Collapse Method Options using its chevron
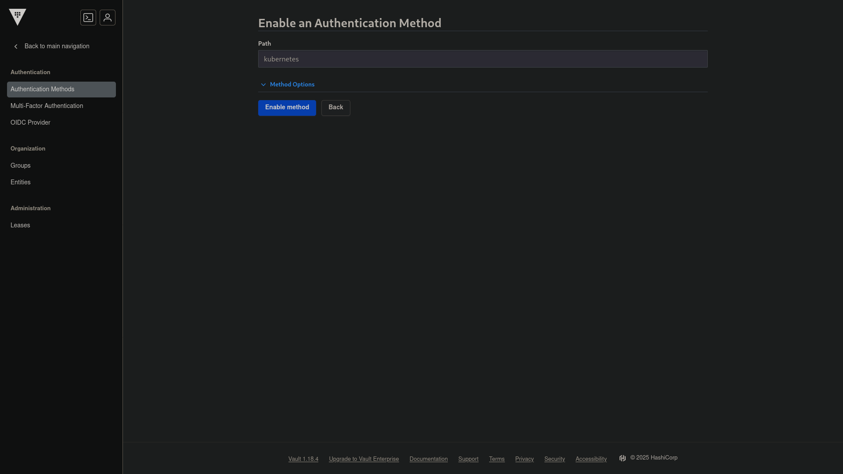 [263, 85]
